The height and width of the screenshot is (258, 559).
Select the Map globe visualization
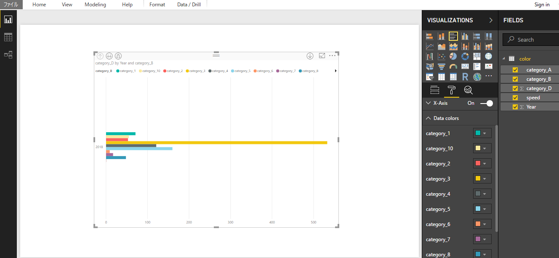[489, 56]
